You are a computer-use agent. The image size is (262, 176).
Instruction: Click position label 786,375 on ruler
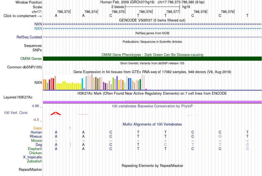pos(118,12)
